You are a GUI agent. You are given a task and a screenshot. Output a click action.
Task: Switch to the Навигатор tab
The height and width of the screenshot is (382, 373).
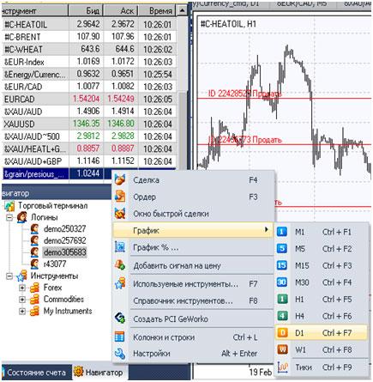point(99,373)
